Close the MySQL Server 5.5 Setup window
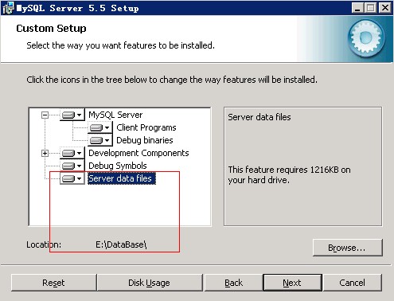Viewport: 394px width, 301px height. point(385,8)
